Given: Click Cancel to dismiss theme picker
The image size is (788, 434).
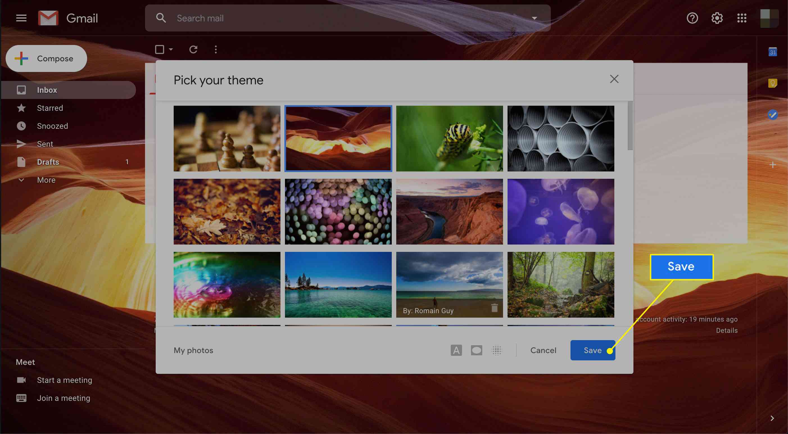Looking at the screenshot, I should coord(543,350).
